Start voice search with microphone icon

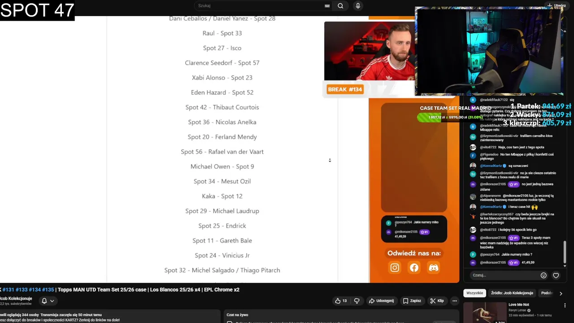358,6
